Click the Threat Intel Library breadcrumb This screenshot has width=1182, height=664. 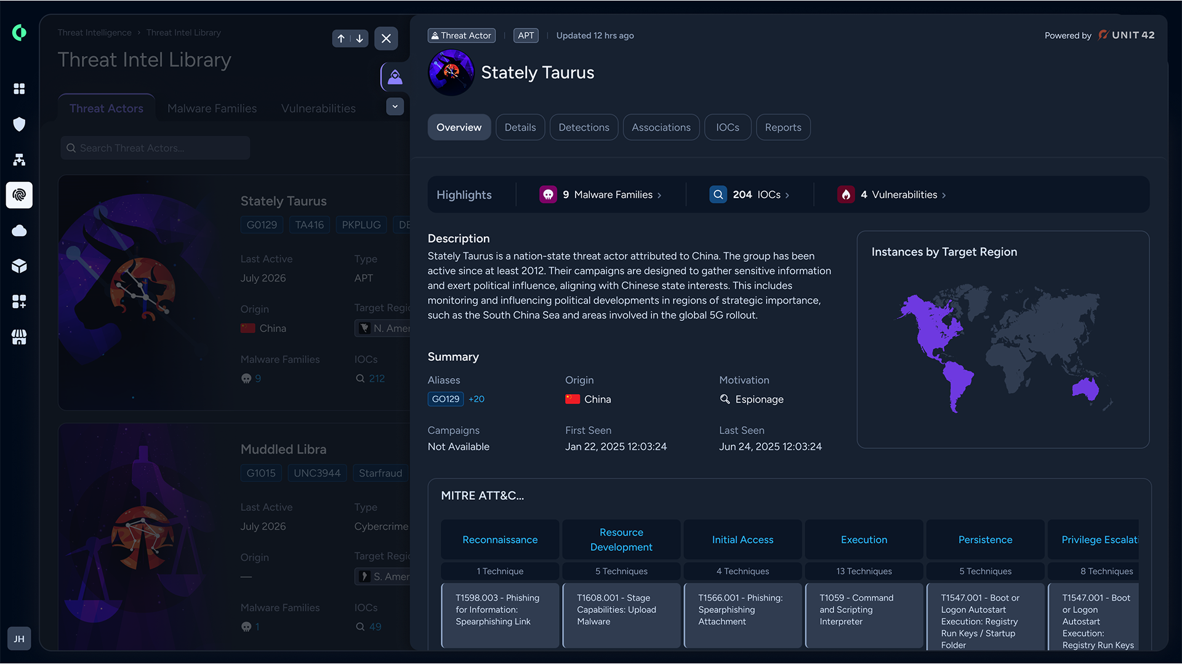(x=183, y=33)
